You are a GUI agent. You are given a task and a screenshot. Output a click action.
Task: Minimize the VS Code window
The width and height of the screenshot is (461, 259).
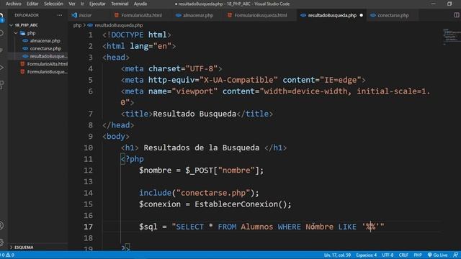[x=433, y=4]
